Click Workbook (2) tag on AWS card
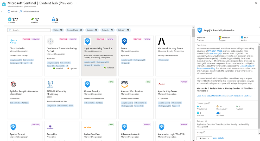The width and height of the screenshot is (260, 141). pyautogui.click(x=139, y=106)
